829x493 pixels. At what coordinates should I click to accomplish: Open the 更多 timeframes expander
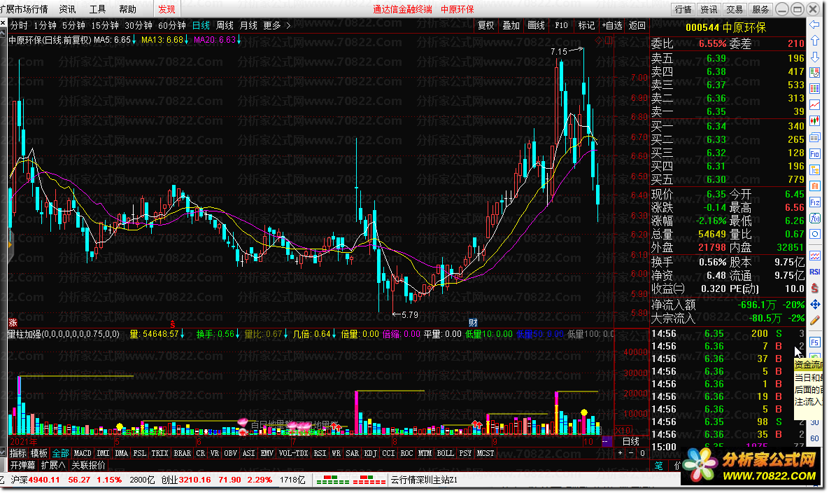[277, 25]
